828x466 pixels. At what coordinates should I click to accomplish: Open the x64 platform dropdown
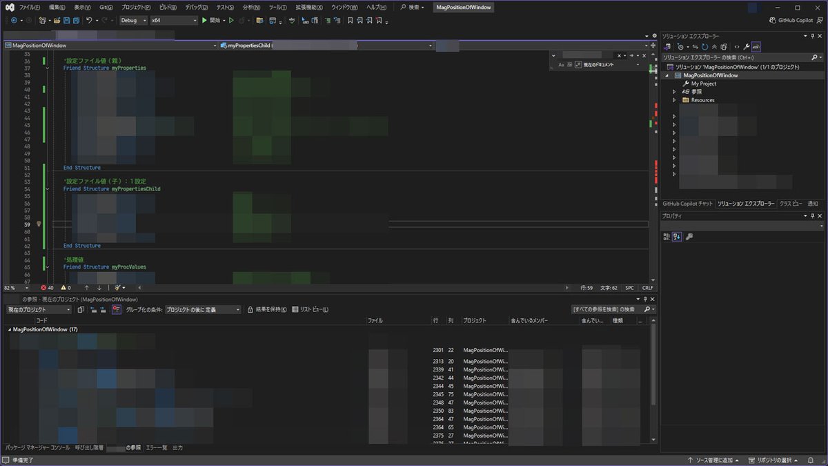coord(174,21)
